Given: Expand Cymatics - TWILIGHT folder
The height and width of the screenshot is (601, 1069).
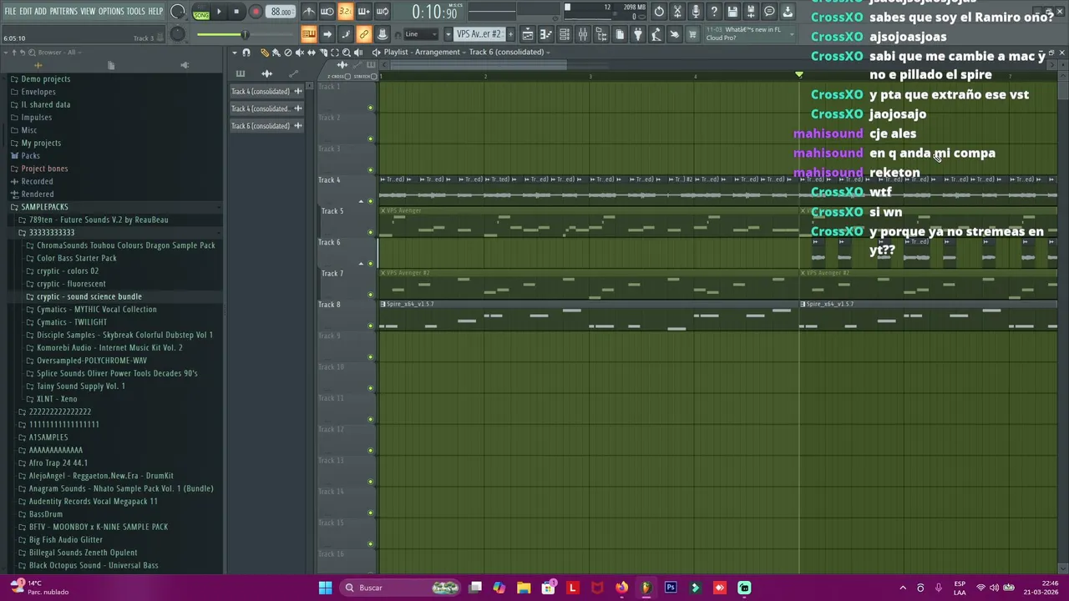Looking at the screenshot, I should [x=72, y=322].
